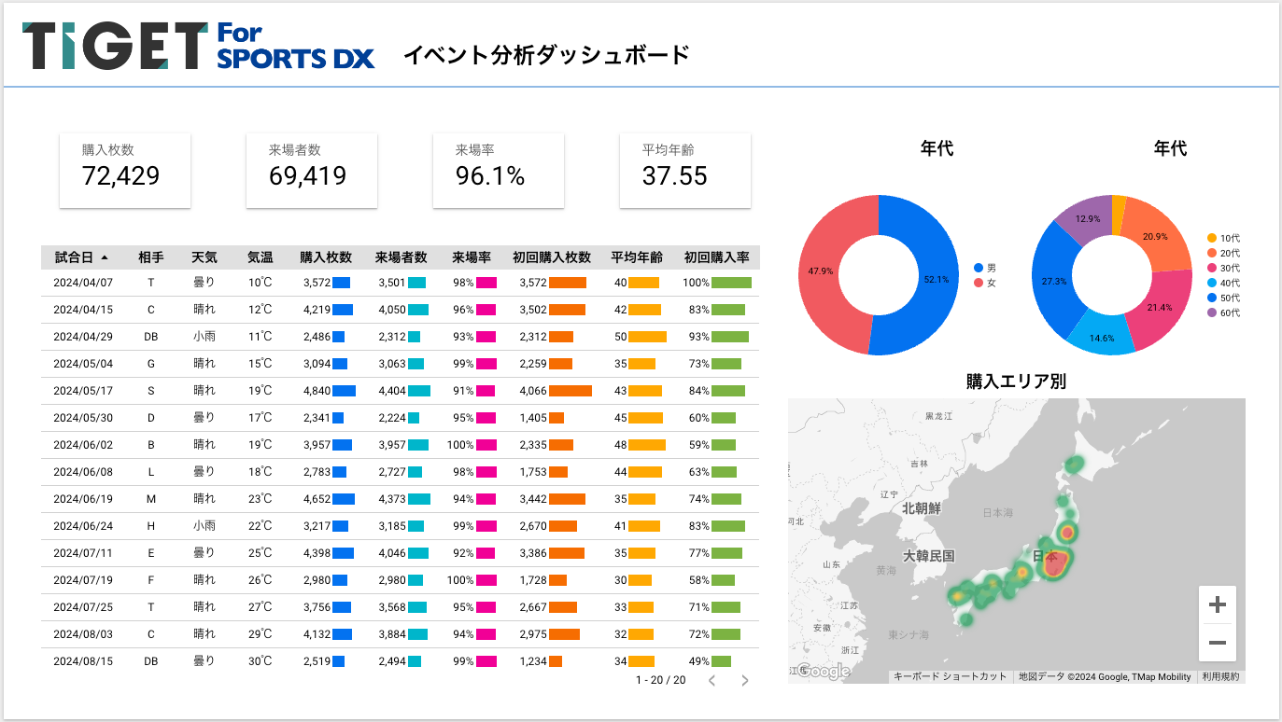This screenshot has height=722, width=1282.
Task: Sort by 平均年齢 column header
Action: point(637,257)
